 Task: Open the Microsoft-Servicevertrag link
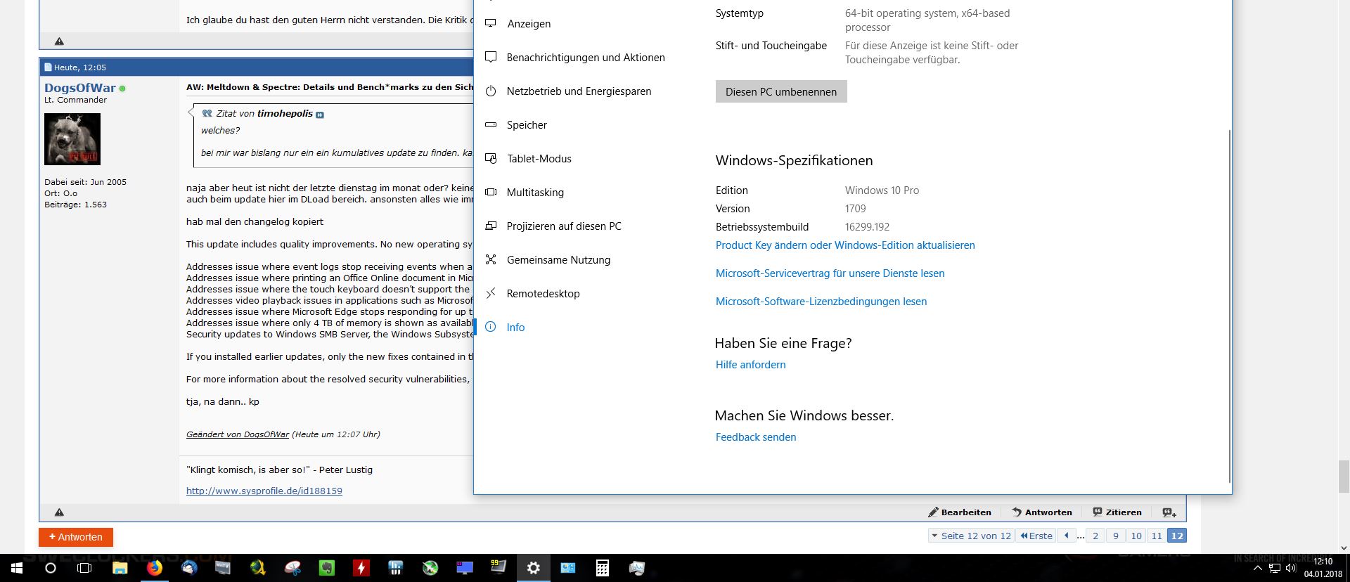point(830,273)
